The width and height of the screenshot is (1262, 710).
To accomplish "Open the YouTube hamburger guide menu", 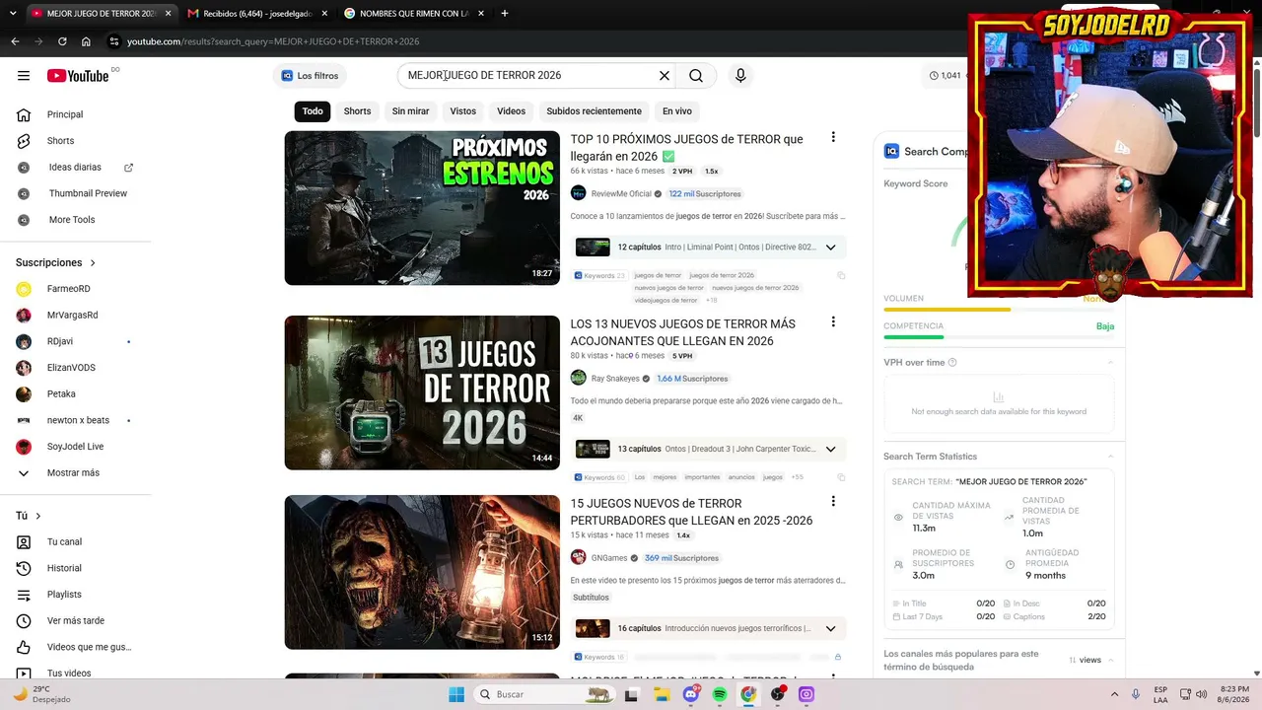I will tap(24, 76).
